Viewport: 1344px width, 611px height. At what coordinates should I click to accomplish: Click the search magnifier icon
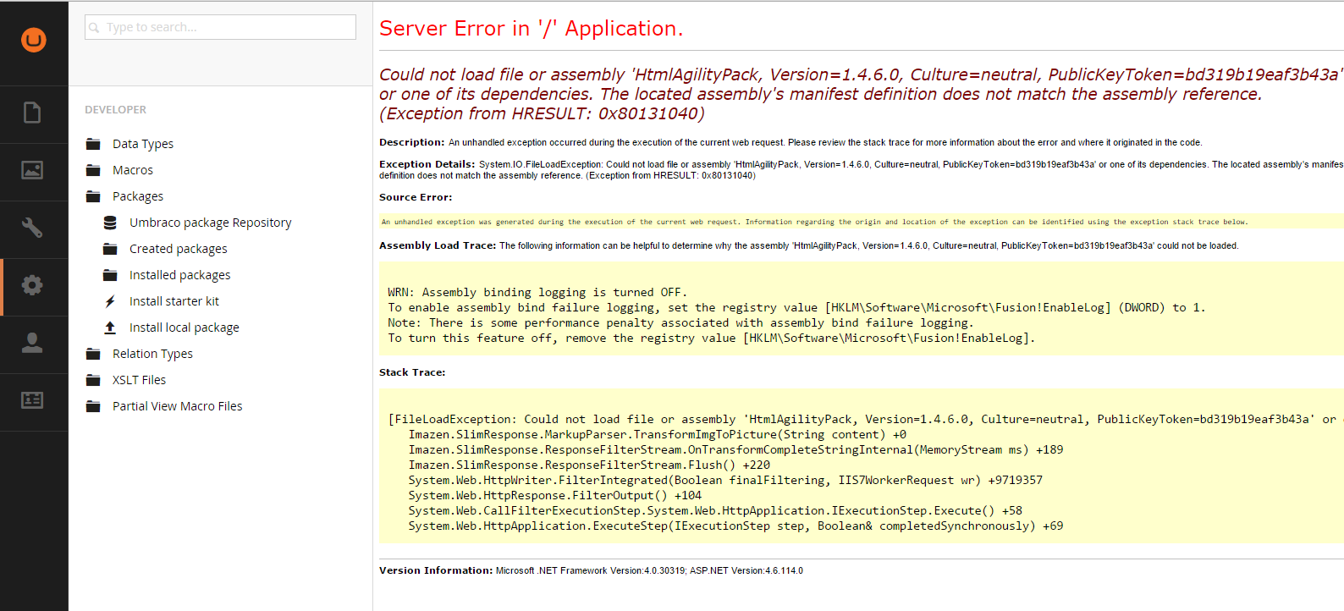[x=94, y=28]
